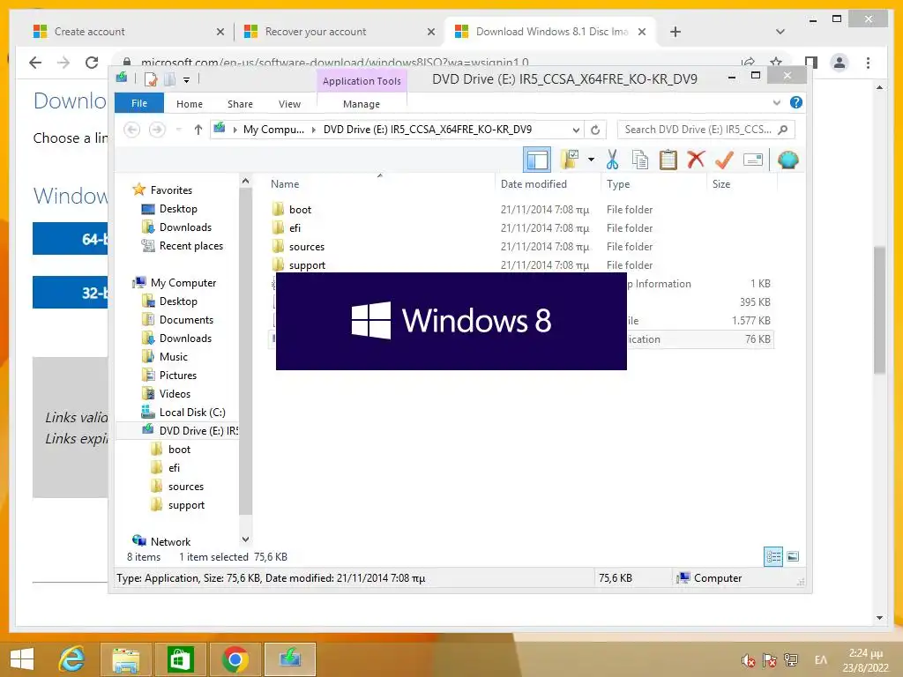Open the File menu
903x677 pixels.
click(139, 103)
